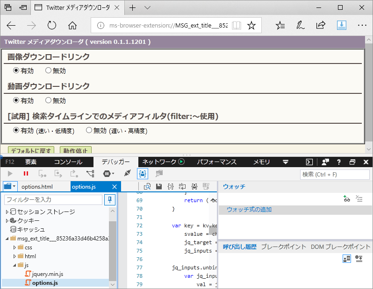Open a new browser tab with plus
373x289 pixels.
coord(132,8)
